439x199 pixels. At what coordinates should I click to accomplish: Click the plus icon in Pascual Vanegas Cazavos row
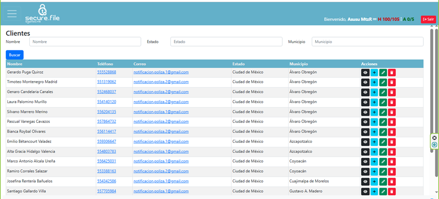(374, 122)
